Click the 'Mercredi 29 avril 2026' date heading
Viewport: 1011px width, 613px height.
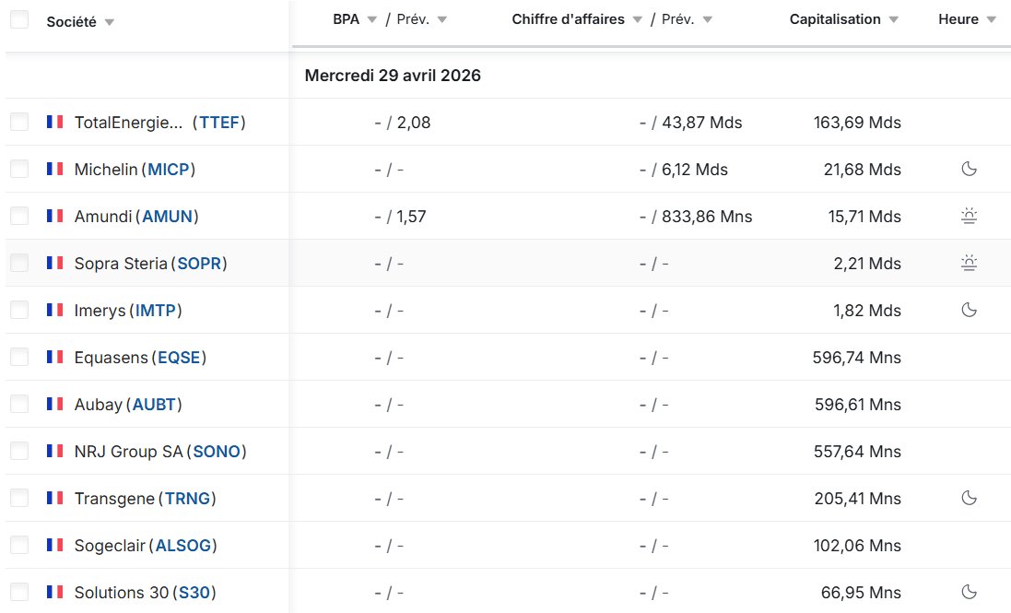click(393, 76)
